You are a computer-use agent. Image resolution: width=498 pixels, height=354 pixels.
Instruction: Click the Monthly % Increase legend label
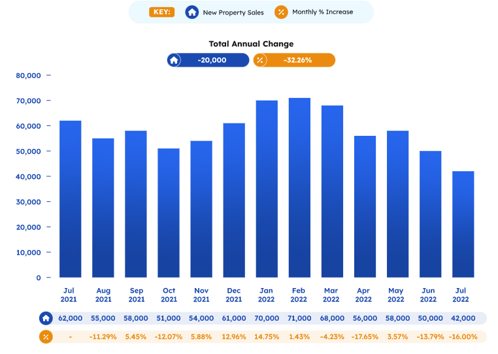322,12
